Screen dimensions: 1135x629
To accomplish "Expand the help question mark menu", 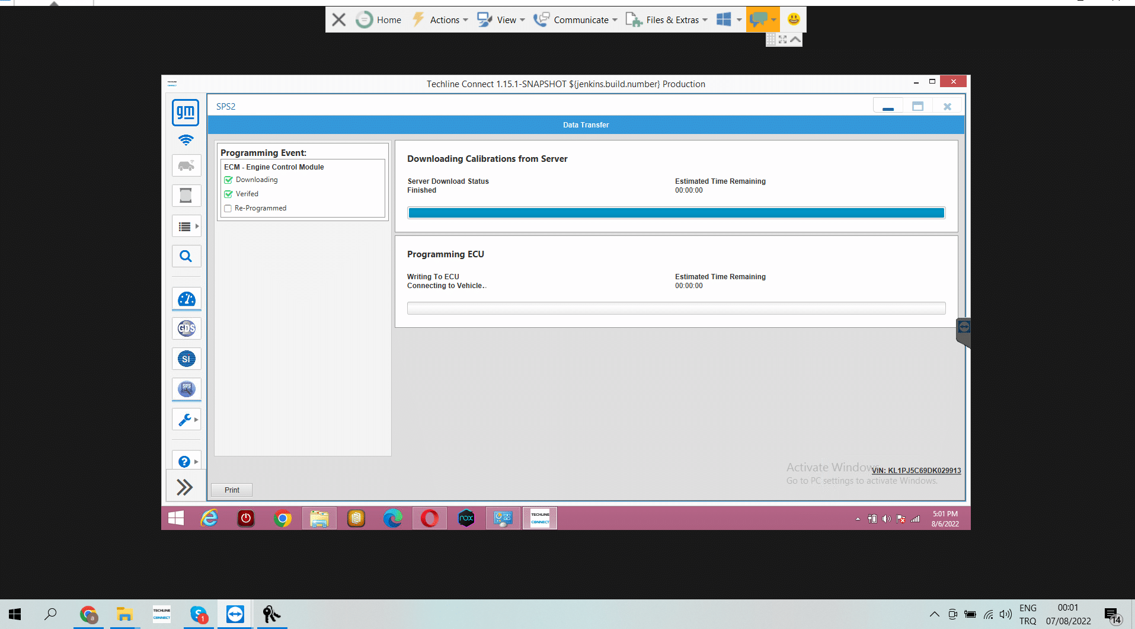I will coord(186,461).
